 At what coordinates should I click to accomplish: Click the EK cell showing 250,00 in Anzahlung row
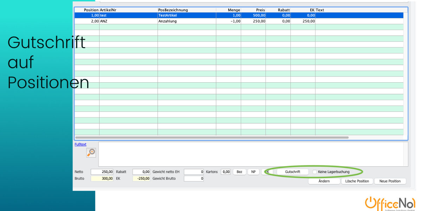(x=303, y=21)
